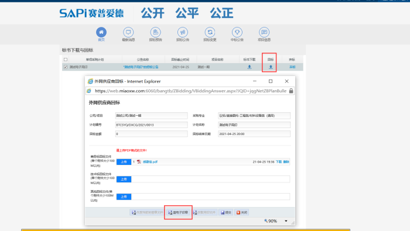Click 上传 for the business bid file row

click(124, 162)
